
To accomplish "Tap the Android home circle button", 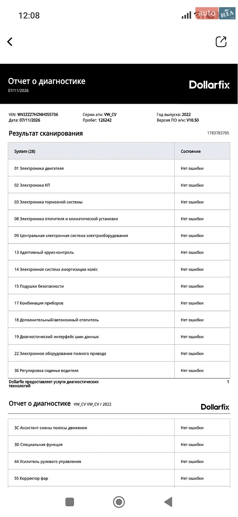I will tap(119, 502).
